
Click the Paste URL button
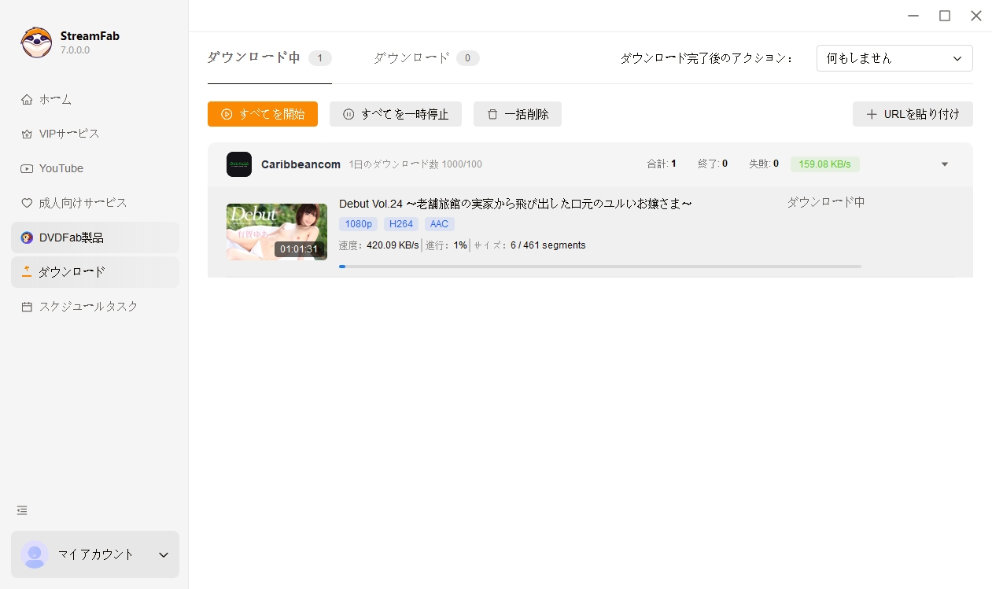point(913,114)
